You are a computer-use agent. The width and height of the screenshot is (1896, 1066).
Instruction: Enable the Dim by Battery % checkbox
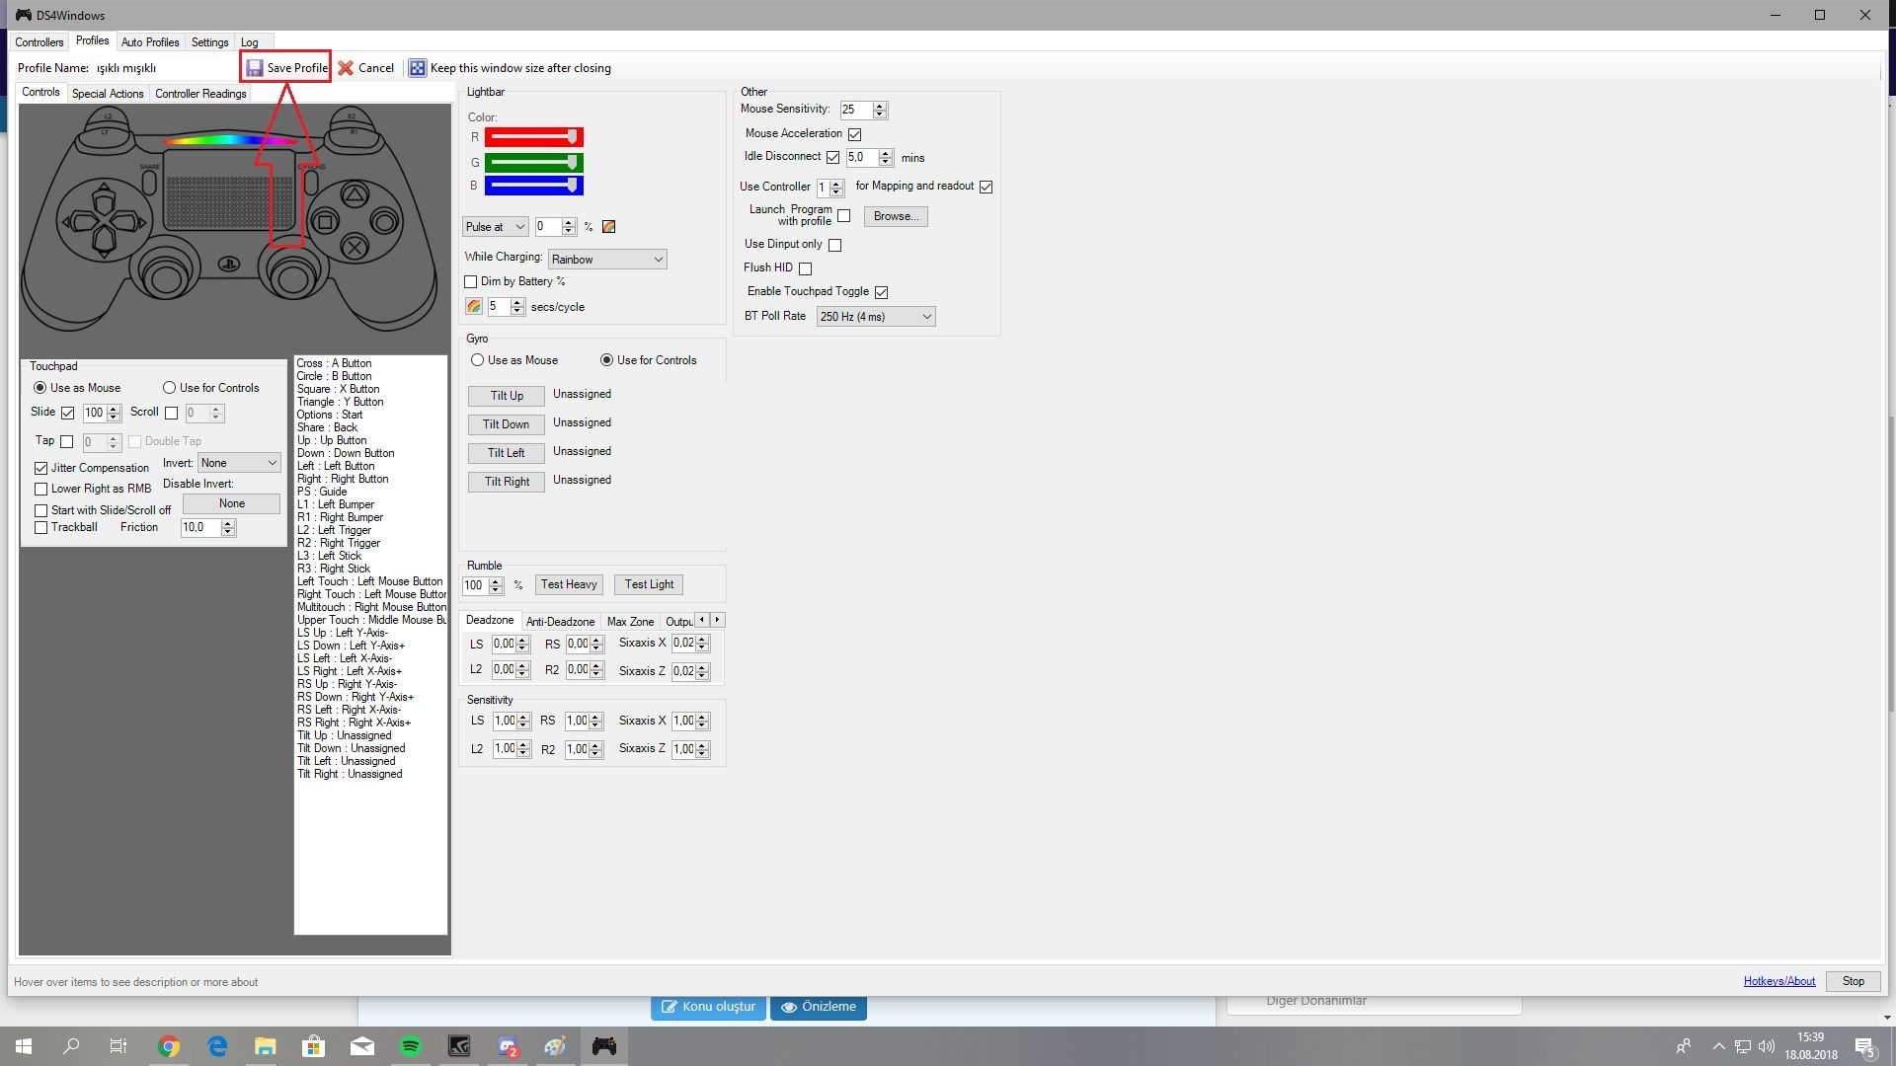tap(471, 282)
